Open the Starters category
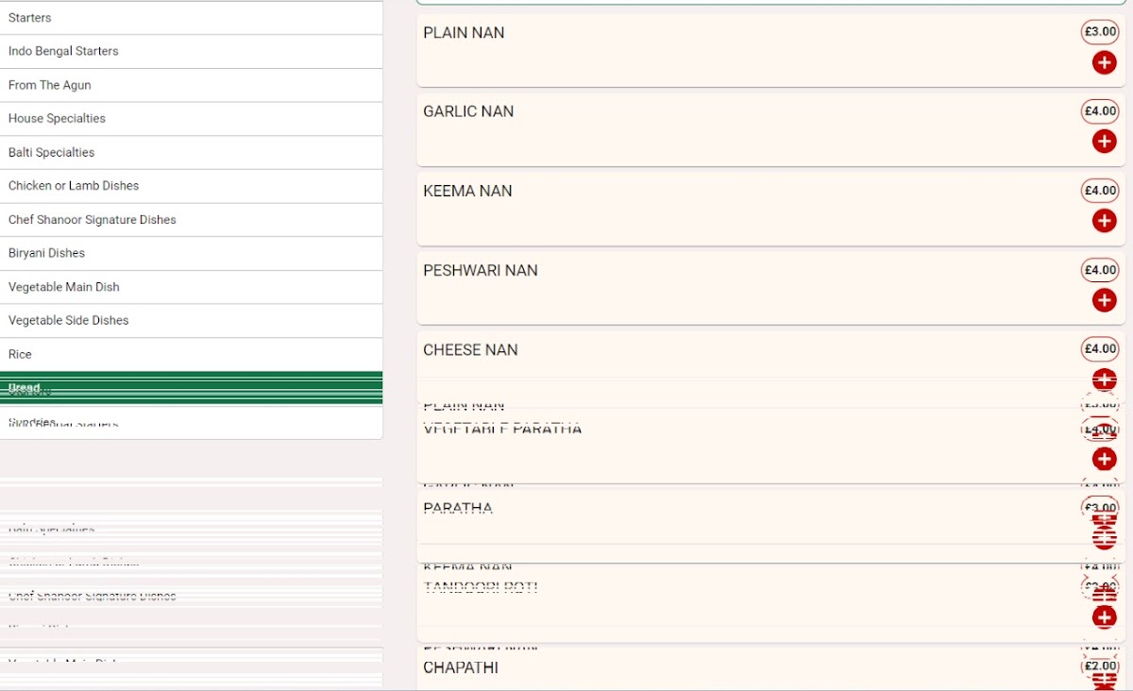The height and width of the screenshot is (691, 1133). coord(191,18)
